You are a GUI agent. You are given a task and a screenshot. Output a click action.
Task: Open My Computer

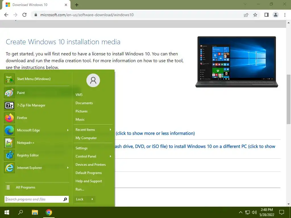point(86,138)
